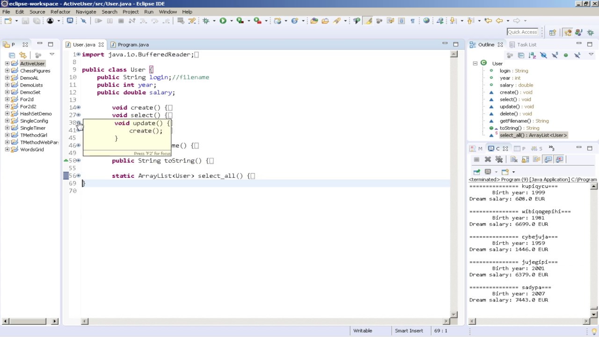
Task: Select the WordsGrid project
Action: [32, 149]
